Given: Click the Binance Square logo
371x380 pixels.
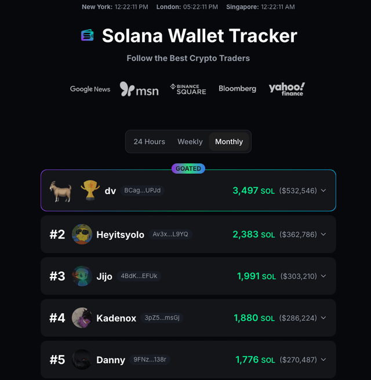Looking at the screenshot, I should 188,89.
